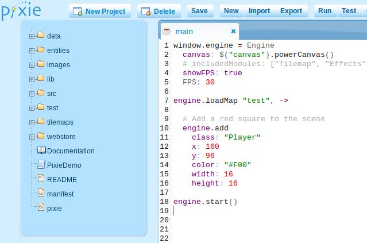
Task: Select the webstore folder label
Action: click(61, 137)
